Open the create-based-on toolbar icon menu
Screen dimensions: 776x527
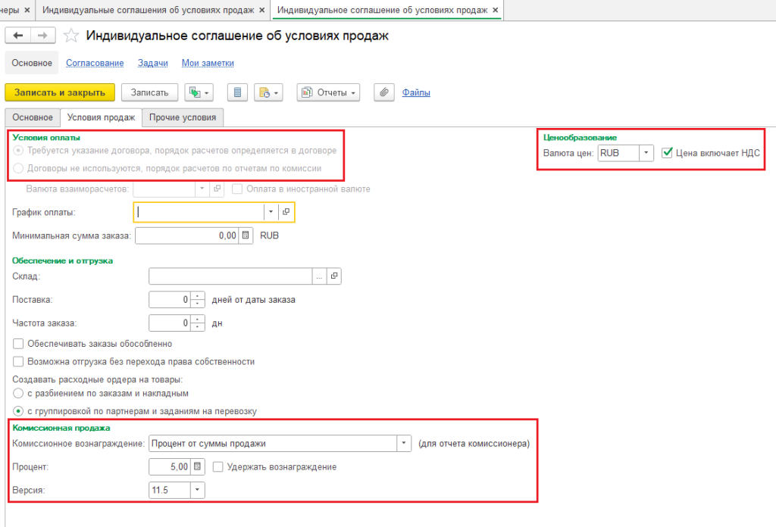point(199,92)
